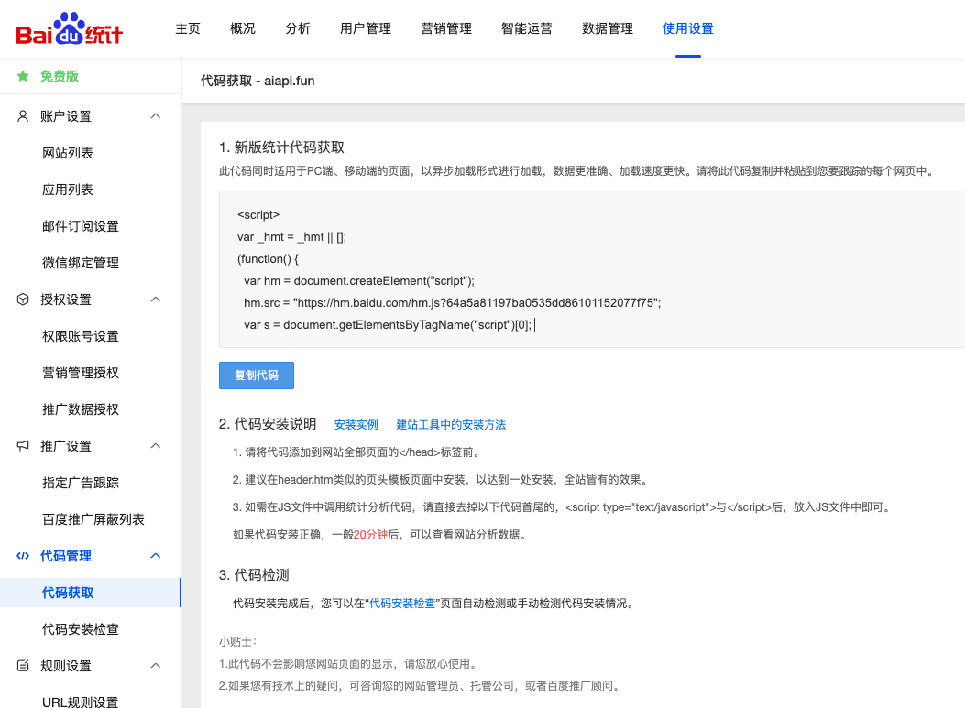Go to the 数据管理 tab
965x708 pixels.
pos(608,28)
